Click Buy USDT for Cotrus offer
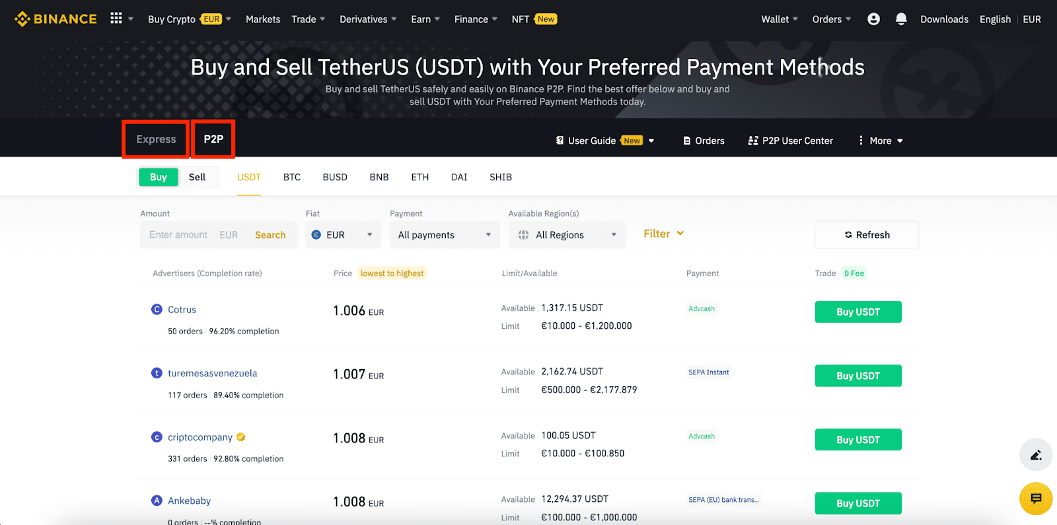 [857, 312]
